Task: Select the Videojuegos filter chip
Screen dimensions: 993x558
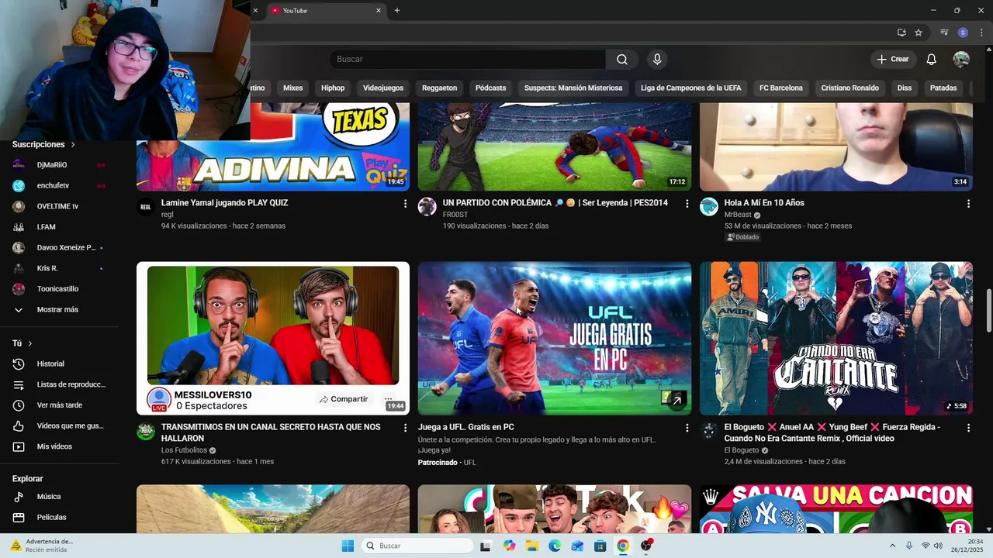Action: 383,88
